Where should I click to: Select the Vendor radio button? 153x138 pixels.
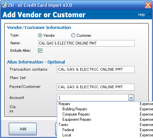click(40, 35)
